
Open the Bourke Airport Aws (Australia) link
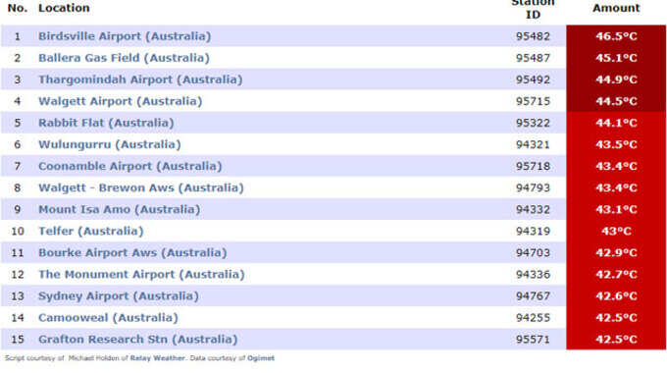coord(132,253)
